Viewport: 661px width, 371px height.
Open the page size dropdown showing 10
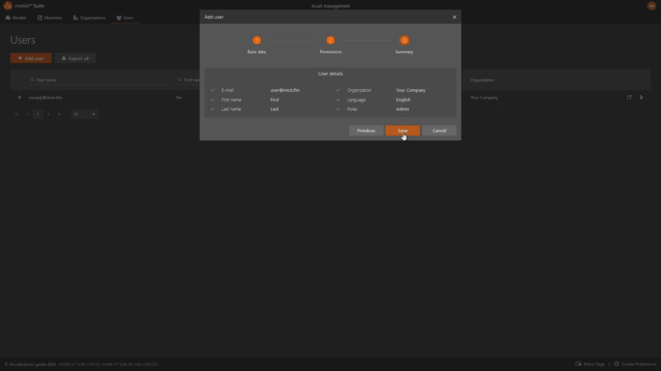tap(85, 114)
